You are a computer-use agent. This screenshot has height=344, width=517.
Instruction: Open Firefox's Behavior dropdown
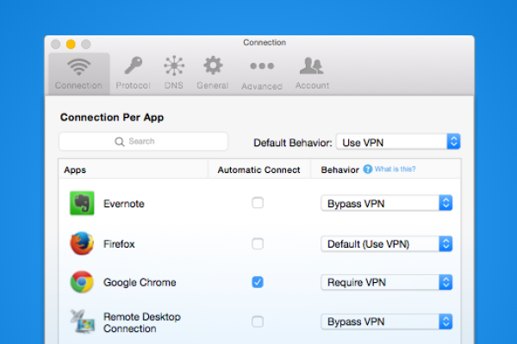pyautogui.click(x=386, y=244)
